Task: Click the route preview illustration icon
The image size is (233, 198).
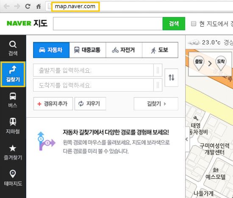Action: click(x=46, y=141)
